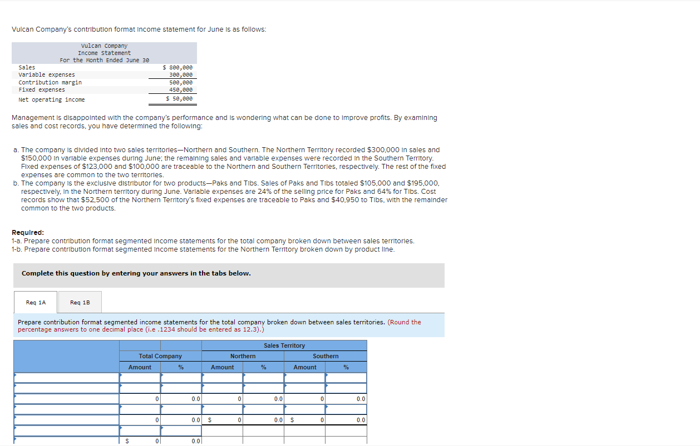
Task: Select fourth-row Total Company % input
Action: click(181, 409)
